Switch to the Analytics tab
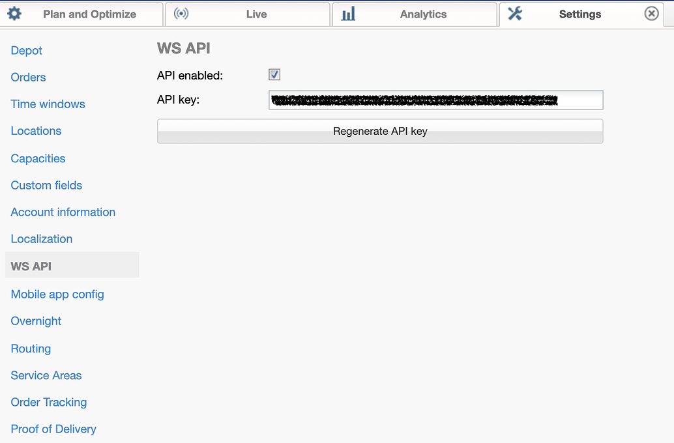 click(x=423, y=14)
